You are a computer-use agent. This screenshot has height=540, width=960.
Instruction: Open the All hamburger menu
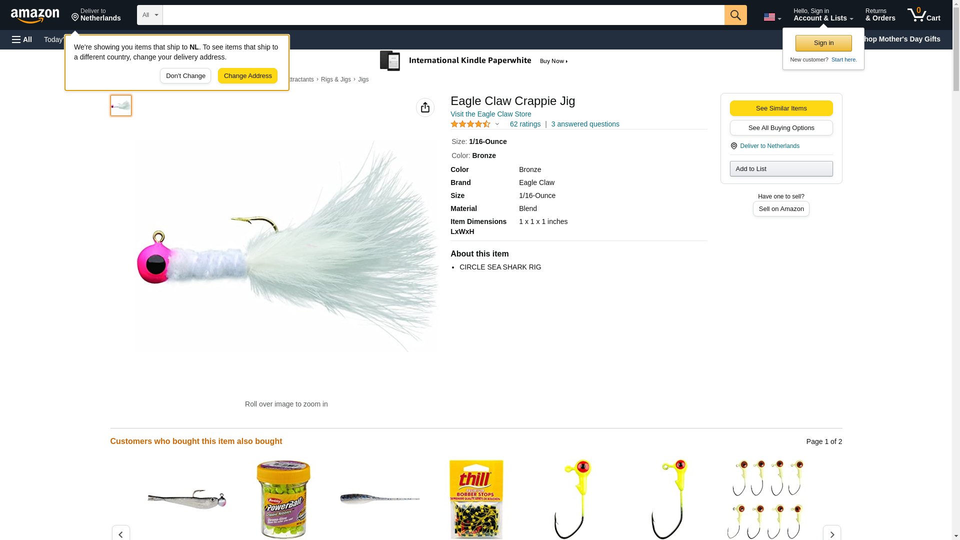22,39
